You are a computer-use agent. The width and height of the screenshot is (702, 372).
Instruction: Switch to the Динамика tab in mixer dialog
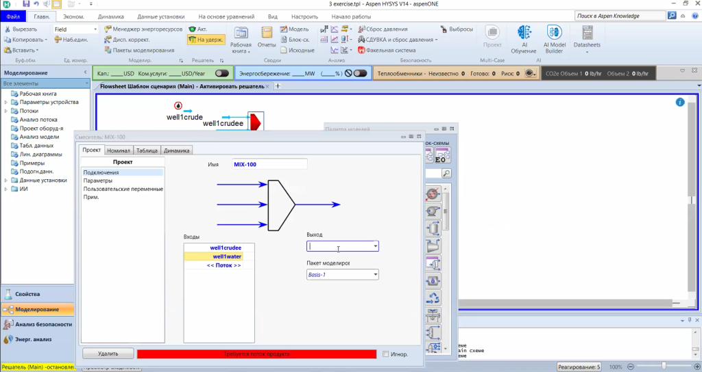(176, 150)
